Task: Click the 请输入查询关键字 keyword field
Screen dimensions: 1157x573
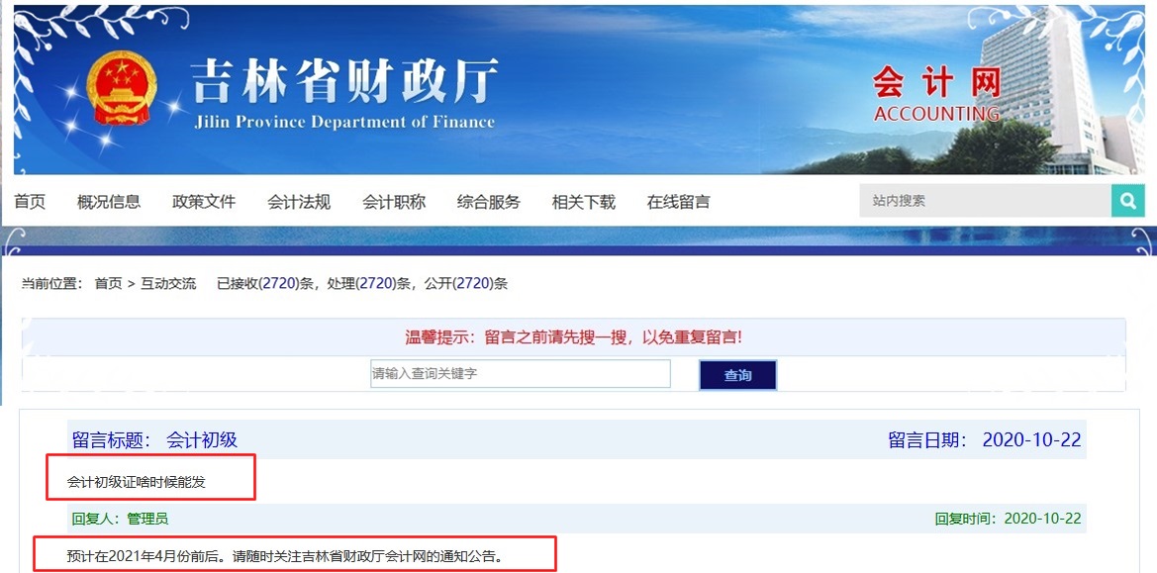Action: click(x=521, y=374)
